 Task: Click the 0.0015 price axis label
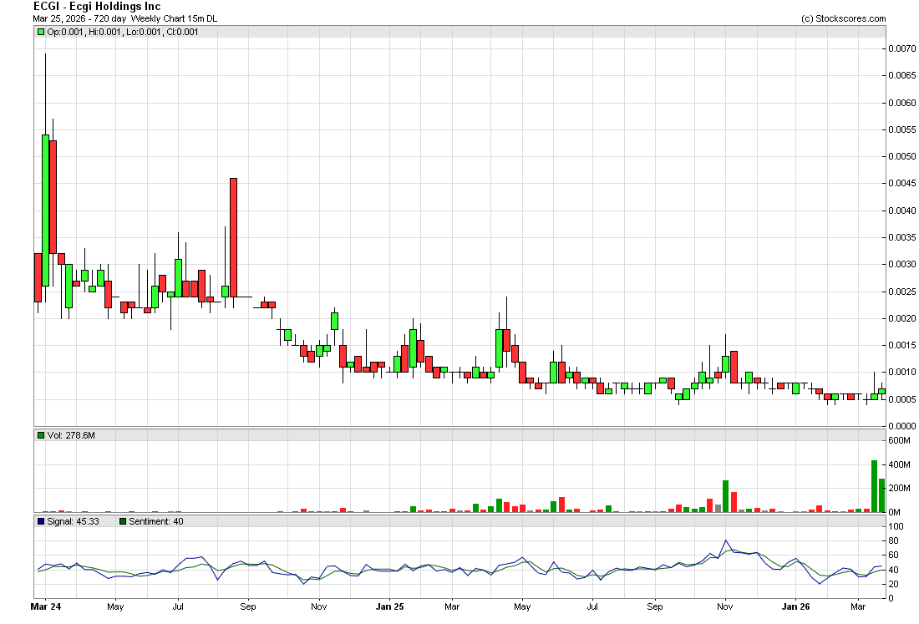[901, 345]
